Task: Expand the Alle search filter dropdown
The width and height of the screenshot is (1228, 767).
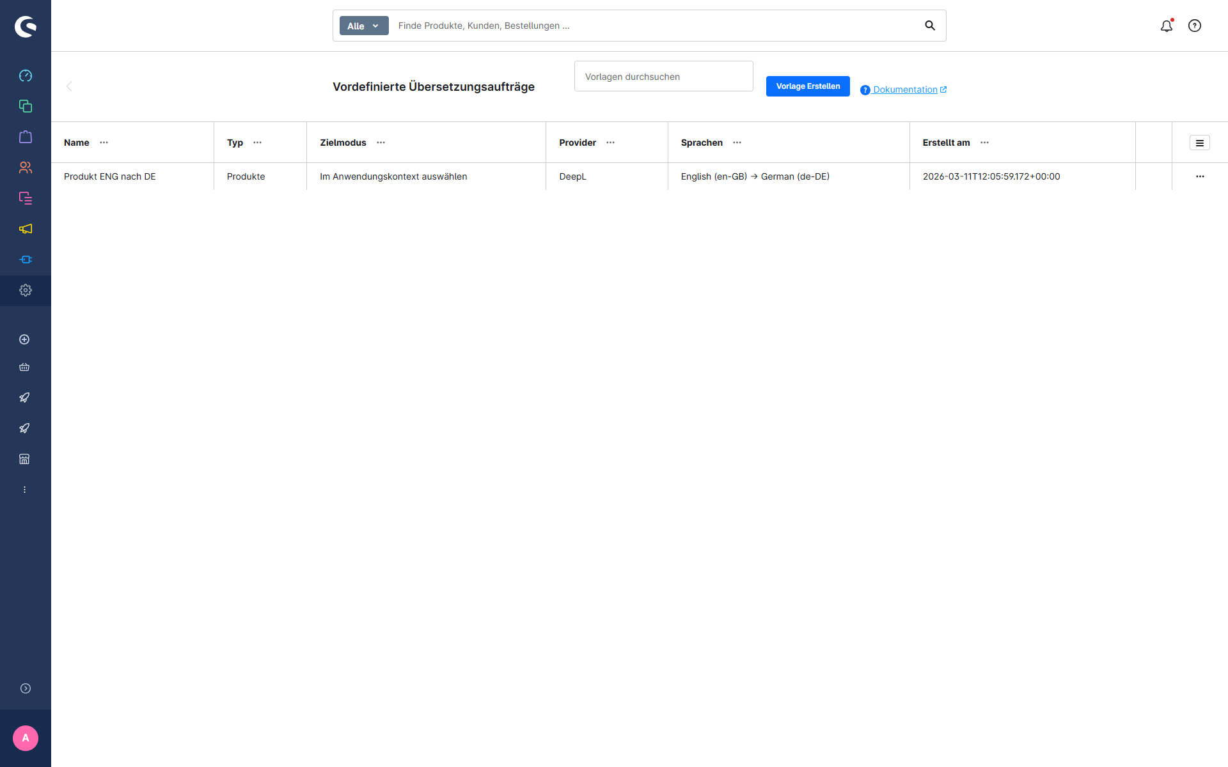Action: click(x=364, y=26)
